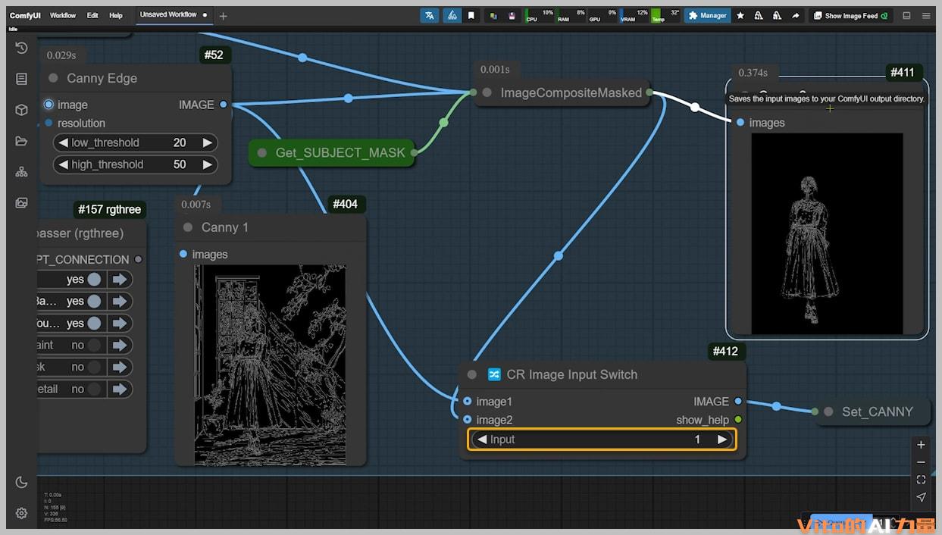
Task: Click the Canny 1 preview image
Action: [270, 364]
